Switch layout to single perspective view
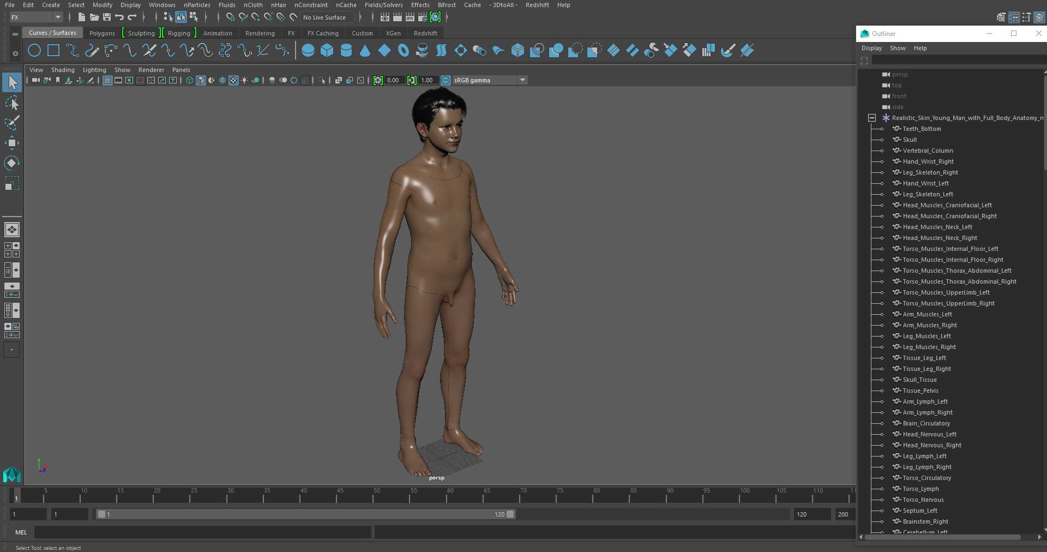Screen dimensions: 1047x552 pyautogui.click(x=12, y=230)
